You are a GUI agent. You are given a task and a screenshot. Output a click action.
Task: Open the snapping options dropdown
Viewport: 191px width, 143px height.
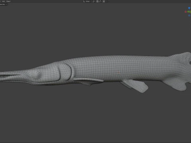pyautogui.click(x=100, y=1)
